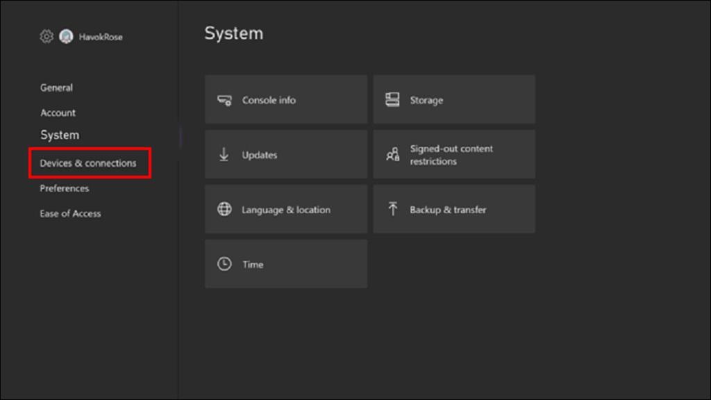The image size is (711, 400).
Task: Open the General settings section
Action: (x=56, y=87)
